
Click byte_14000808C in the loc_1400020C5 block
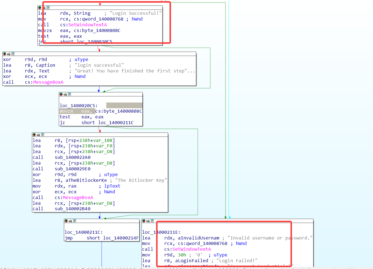click(123, 111)
